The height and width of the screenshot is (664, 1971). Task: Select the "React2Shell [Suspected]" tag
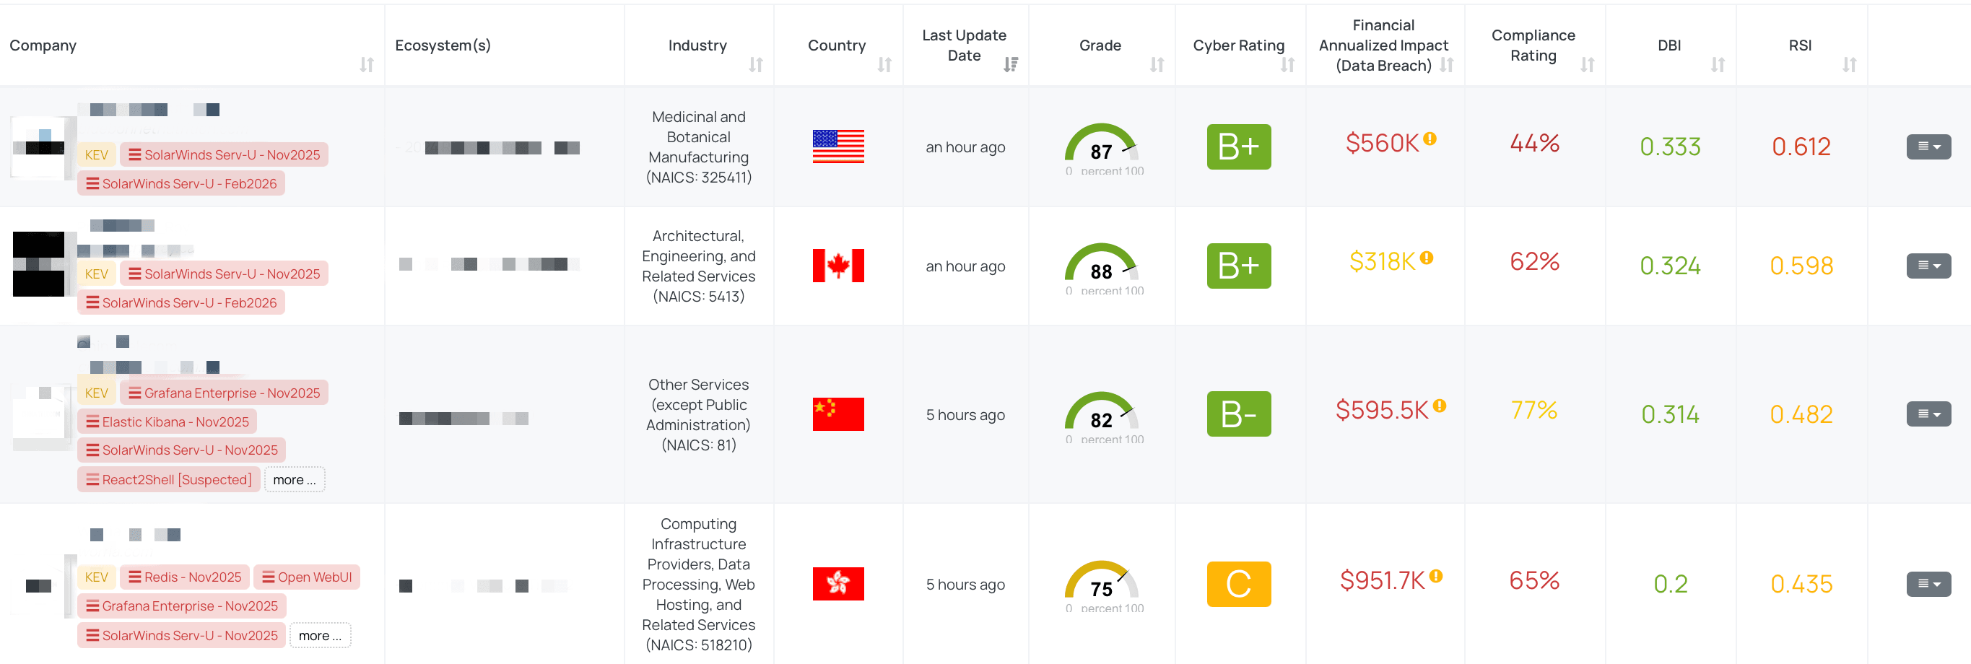(x=168, y=480)
